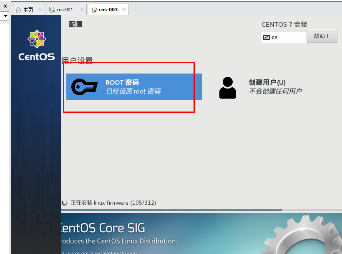Open 创建用户(U) user creation
Screen dimensions: 342x254
click(x=261, y=87)
